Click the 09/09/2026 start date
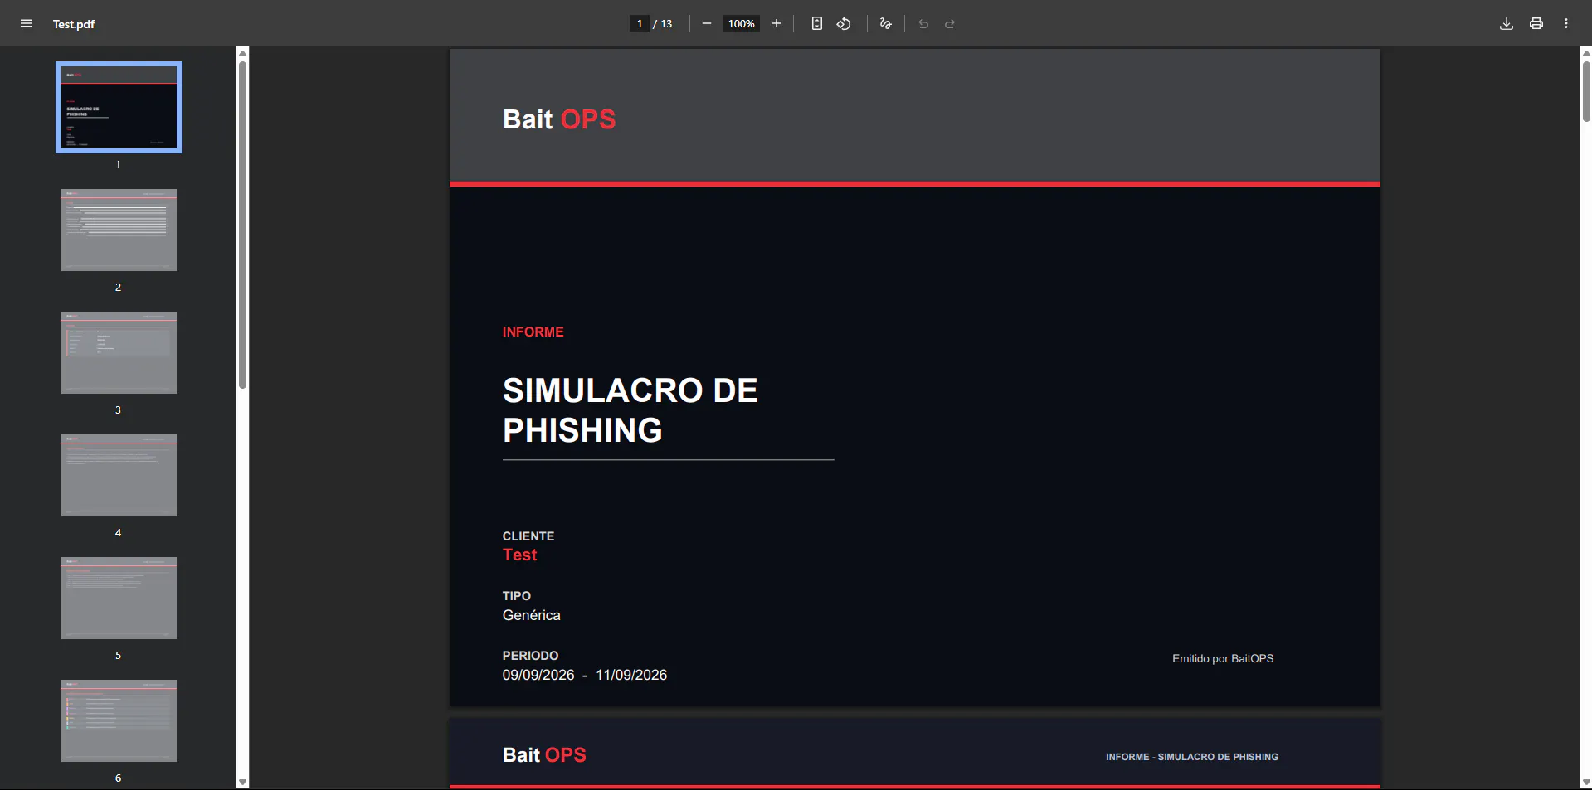The height and width of the screenshot is (790, 1592). coord(538,675)
